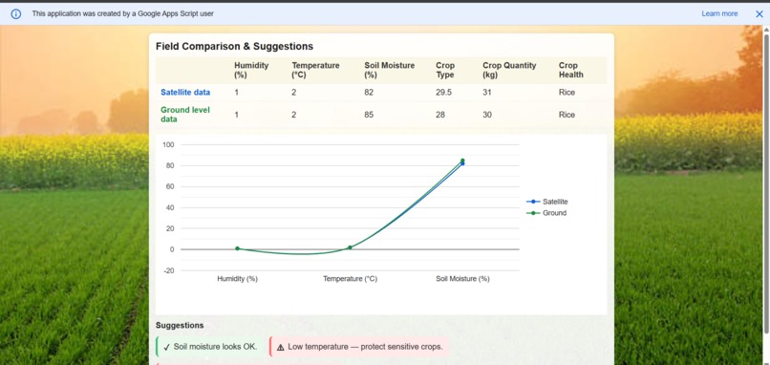
Task: Click the Soil moisture looks OK suggestion
Action: [210, 346]
